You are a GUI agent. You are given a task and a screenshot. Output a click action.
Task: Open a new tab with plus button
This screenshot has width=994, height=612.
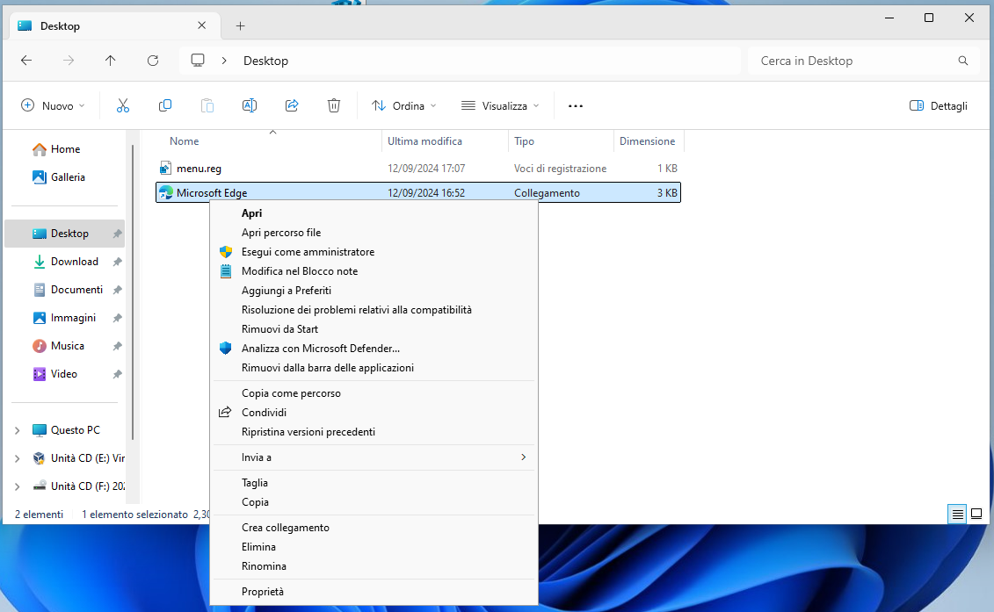pos(240,26)
